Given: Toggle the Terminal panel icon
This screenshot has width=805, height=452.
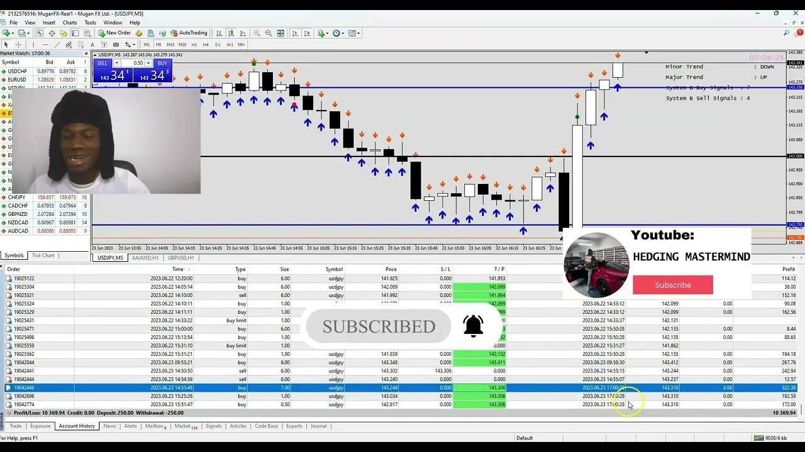Looking at the screenshot, I should click(75, 33).
